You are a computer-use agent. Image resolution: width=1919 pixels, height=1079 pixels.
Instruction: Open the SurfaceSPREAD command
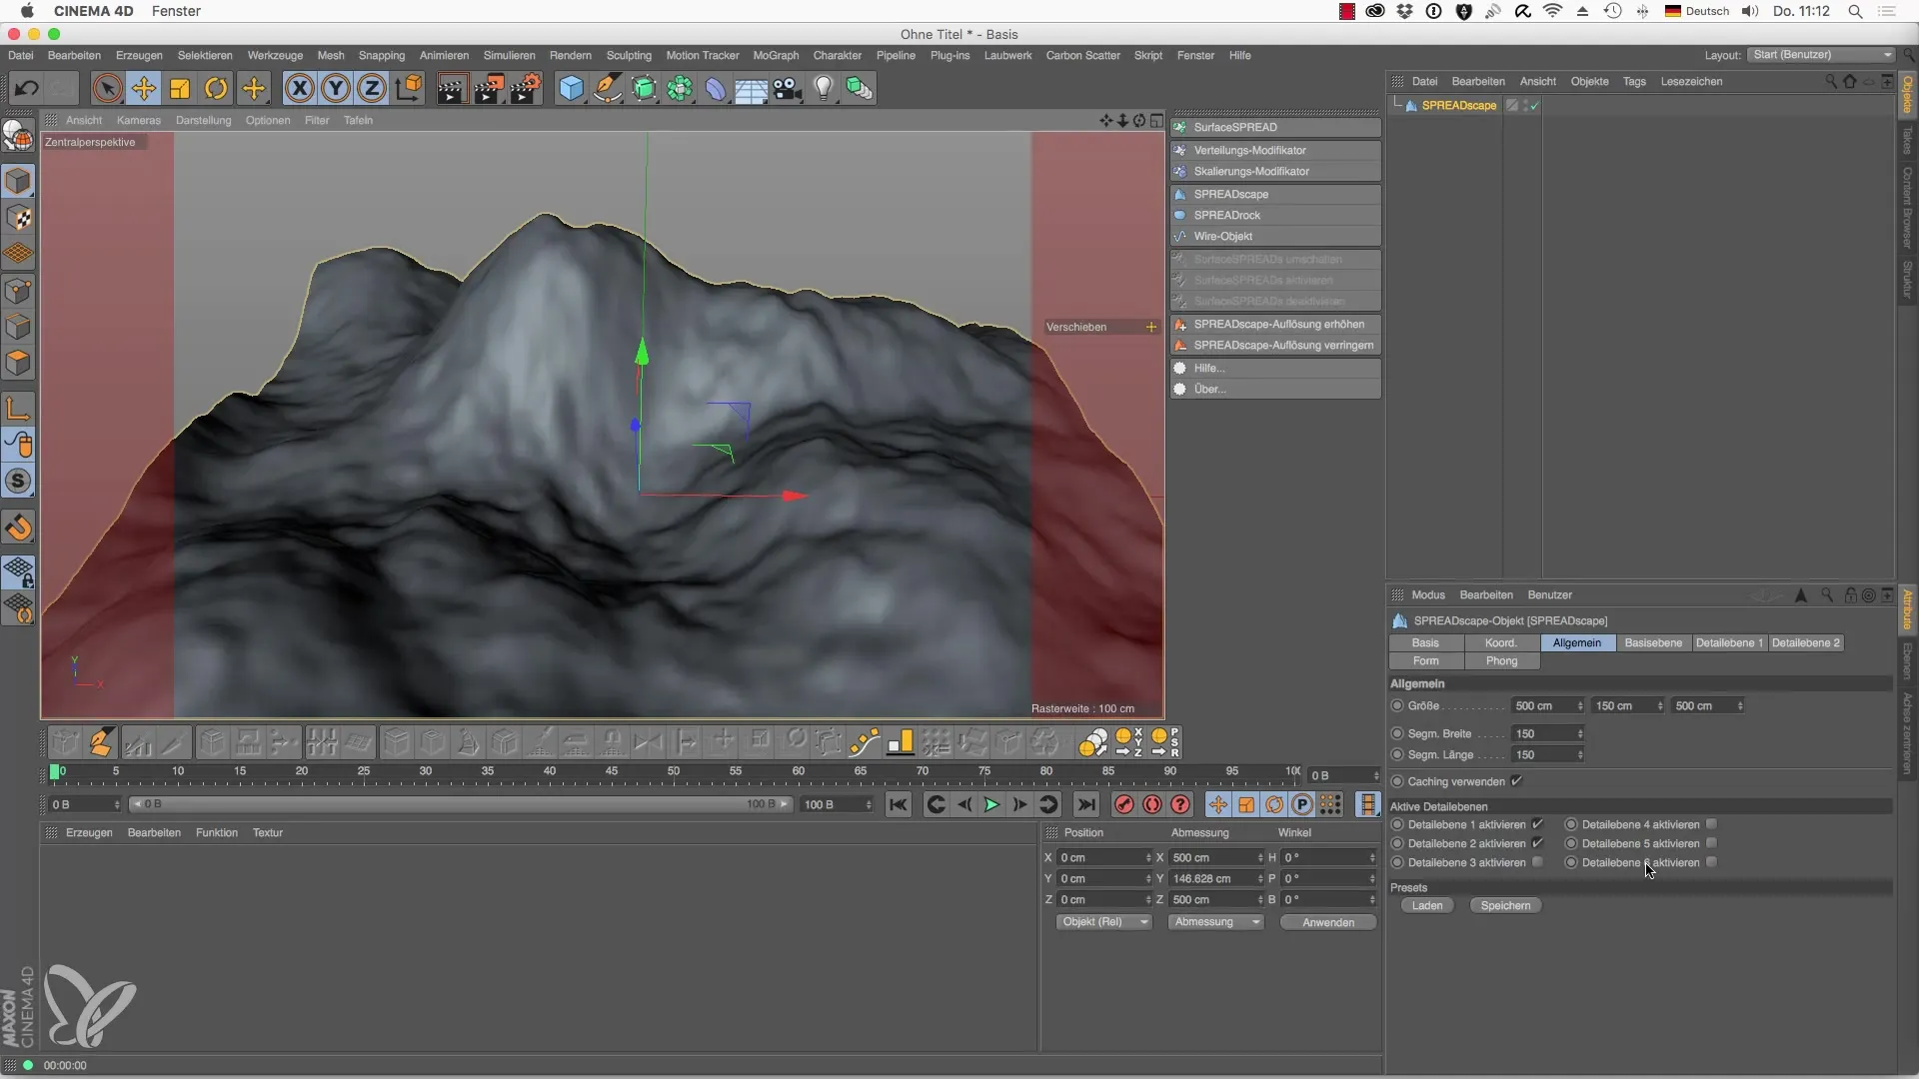(x=1276, y=128)
